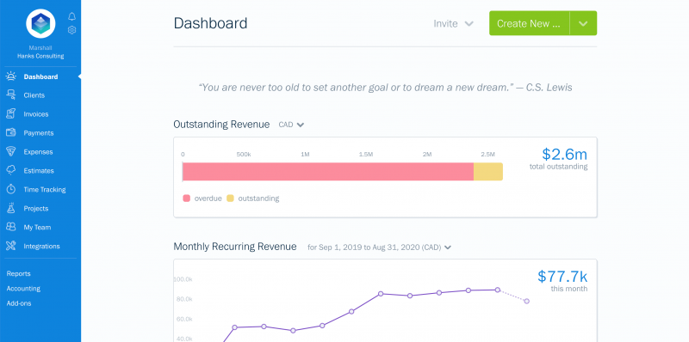Open the Reports link
689x342 pixels.
(18, 273)
